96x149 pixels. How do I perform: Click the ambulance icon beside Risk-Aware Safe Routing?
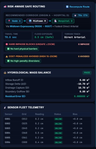point(5,7)
